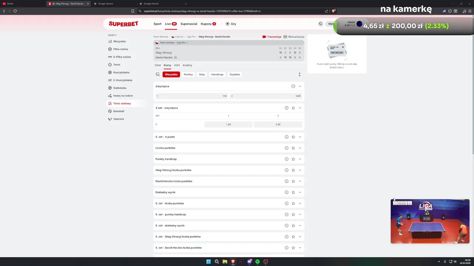
Task: Open the Sport menu item
Action: (x=157, y=24)
